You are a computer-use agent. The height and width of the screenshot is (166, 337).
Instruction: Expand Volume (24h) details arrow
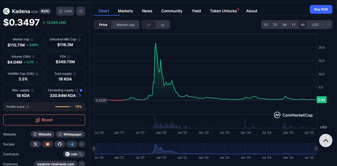pyautogui.click(x=37, y=62)
